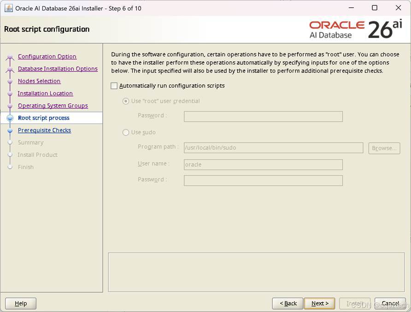Click the Back button
This screenshot has width=411, height=312.
[x=288, y=304]
